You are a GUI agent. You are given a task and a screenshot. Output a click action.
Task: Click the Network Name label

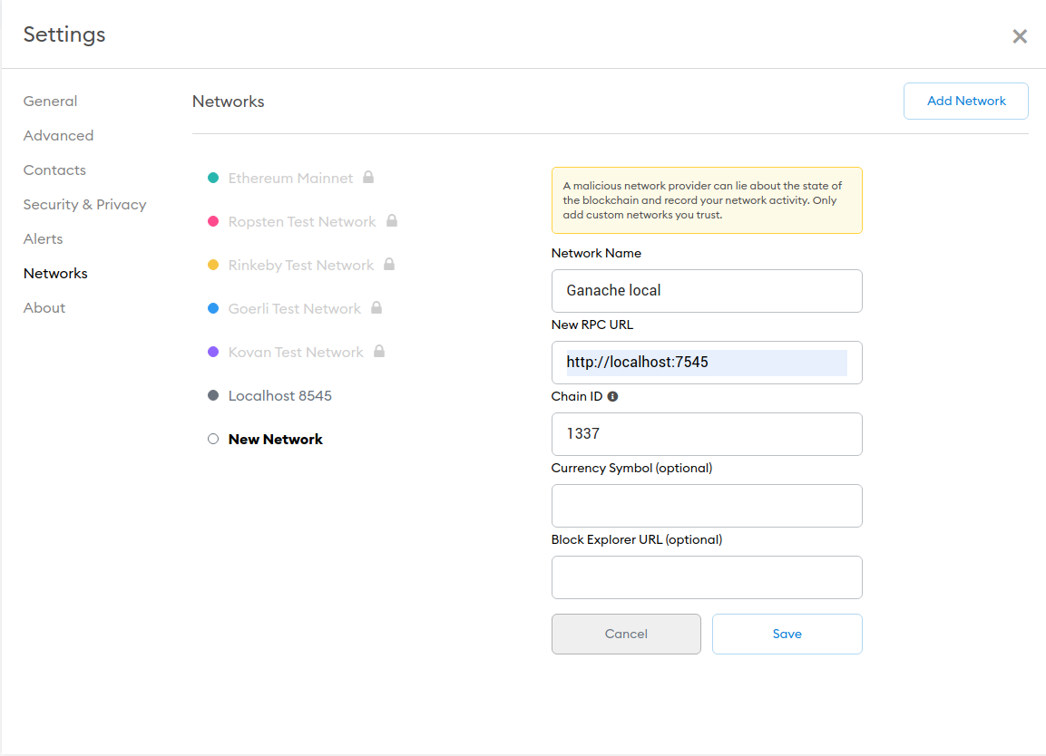point(596,253)
